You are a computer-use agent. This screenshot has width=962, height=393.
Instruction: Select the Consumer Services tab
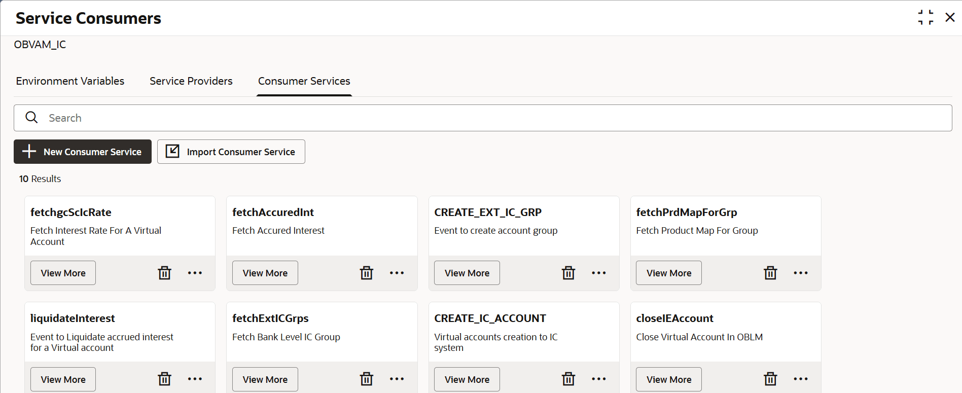coord(304,81)
